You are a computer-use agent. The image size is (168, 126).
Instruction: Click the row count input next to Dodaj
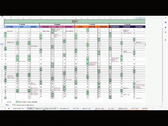[x=14, y=105]
